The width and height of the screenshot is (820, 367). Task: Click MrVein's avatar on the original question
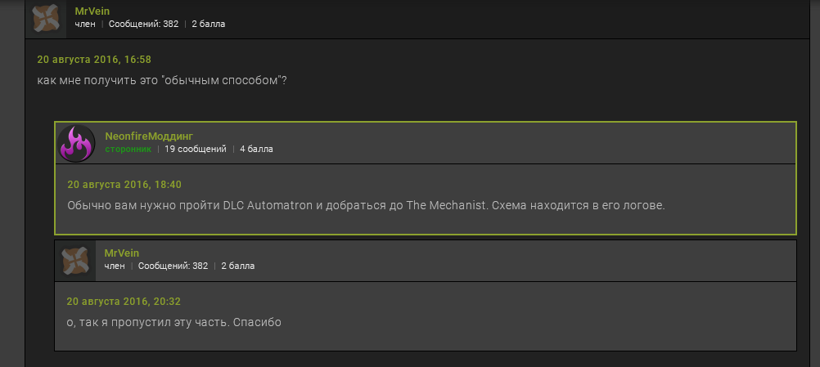click(x=47, y=17)
